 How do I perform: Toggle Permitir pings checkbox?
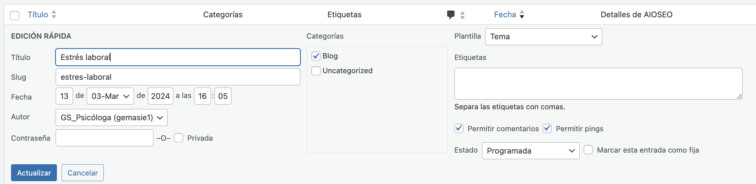pos(547,128)
